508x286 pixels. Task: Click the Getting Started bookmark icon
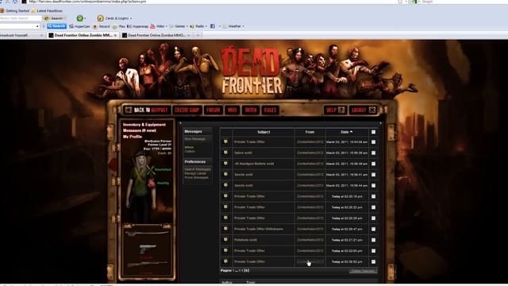[2, 10]
